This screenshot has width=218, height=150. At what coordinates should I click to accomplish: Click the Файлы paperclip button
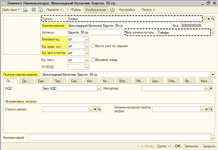(x=74, y=10)
